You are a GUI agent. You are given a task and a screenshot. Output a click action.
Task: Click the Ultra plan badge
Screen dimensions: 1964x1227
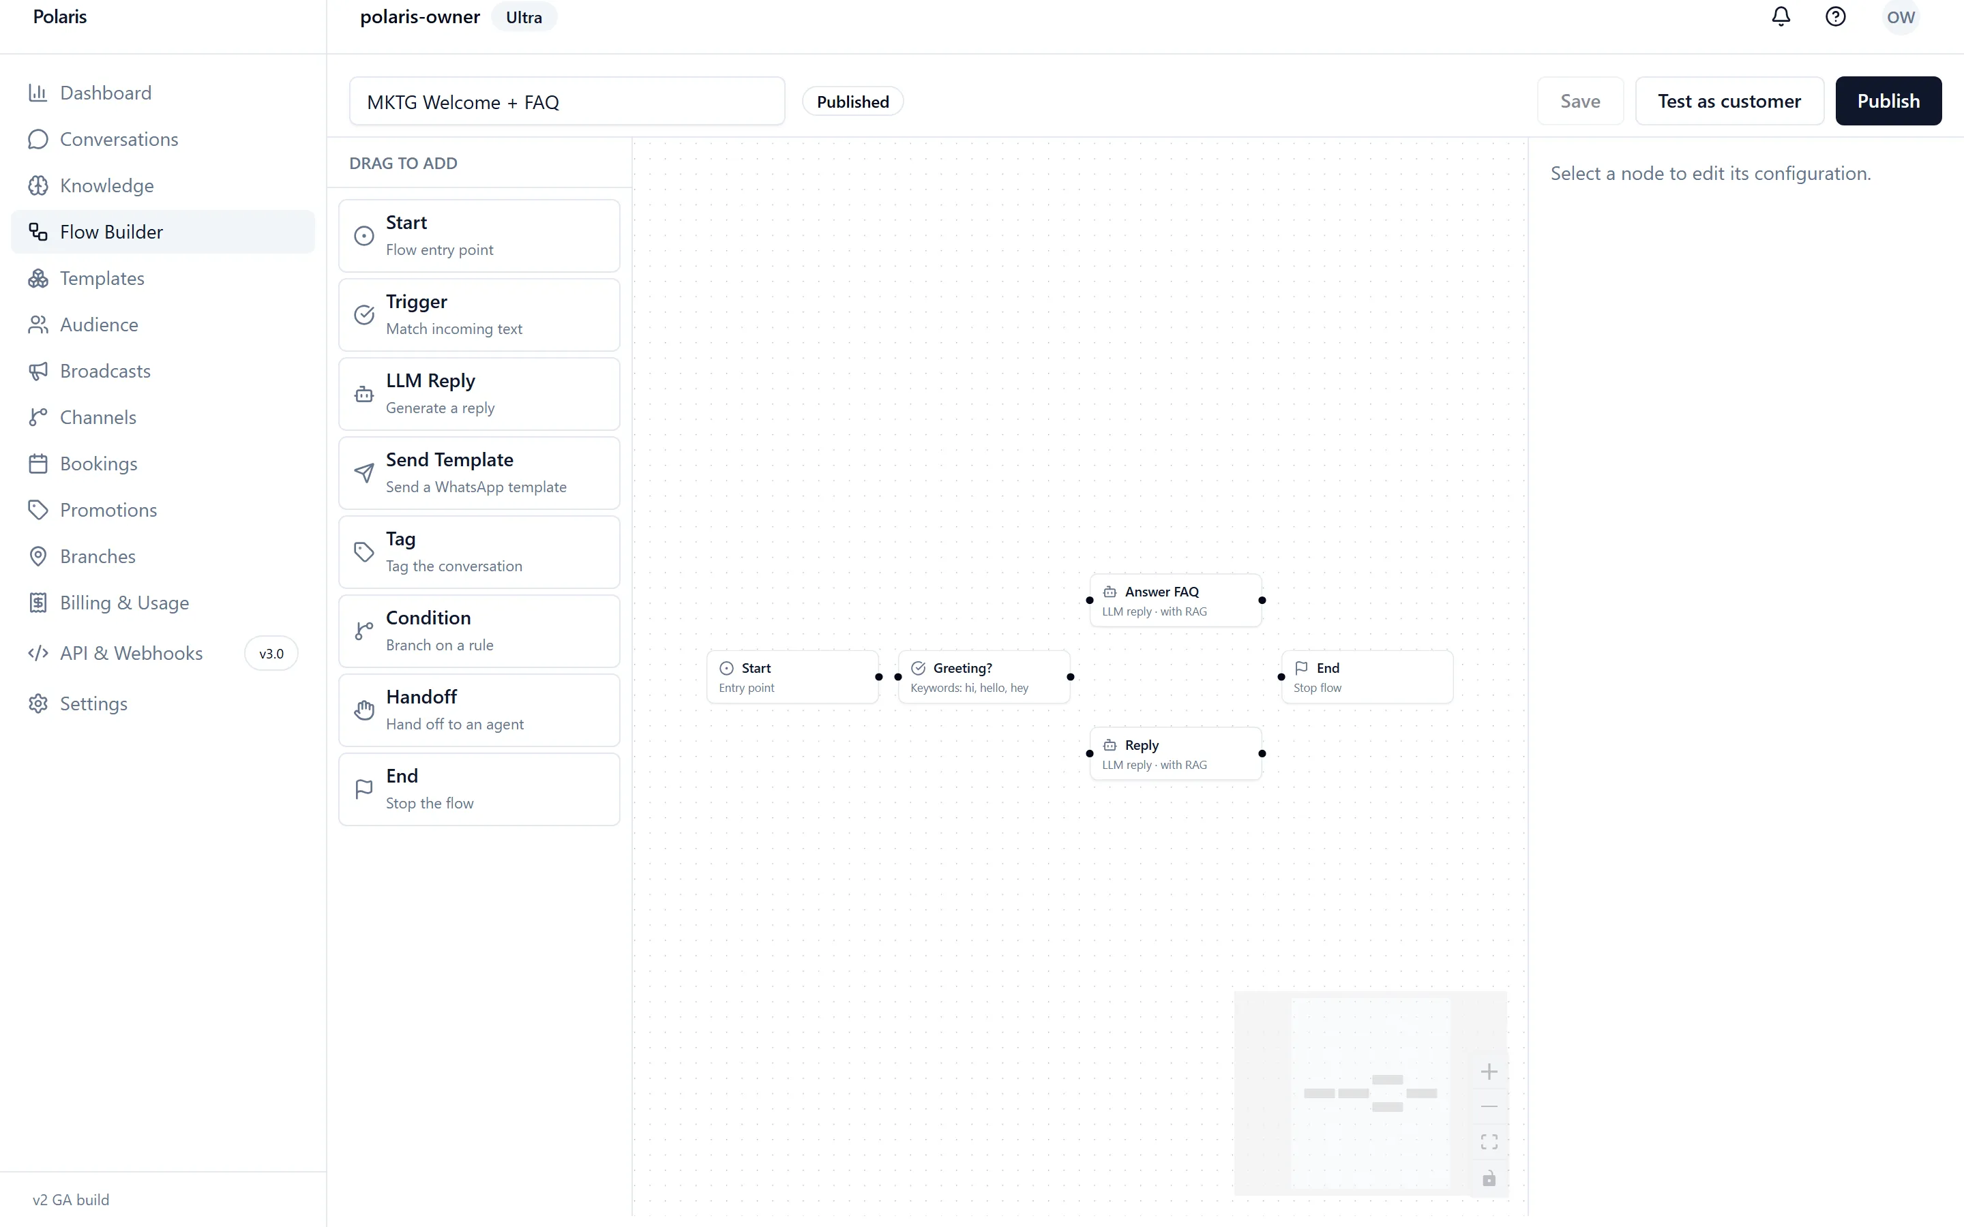click(x=524, y=17)
